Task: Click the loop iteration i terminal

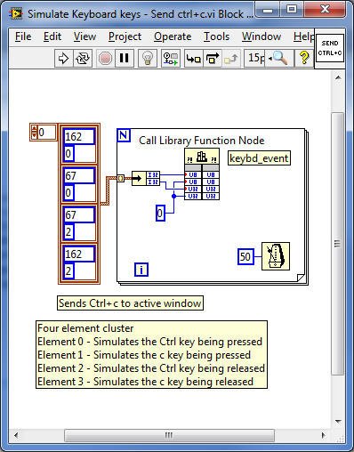Action: click(141, 270)
